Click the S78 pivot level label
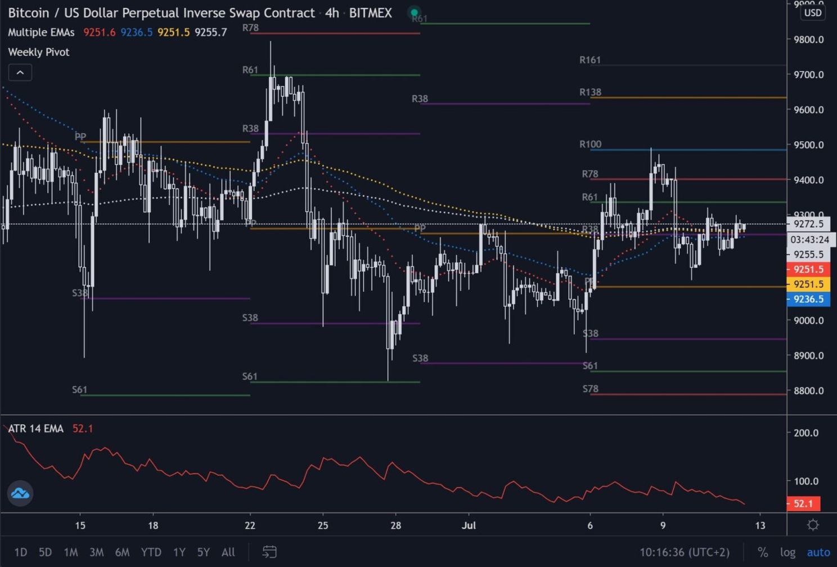 pos(591,389)
